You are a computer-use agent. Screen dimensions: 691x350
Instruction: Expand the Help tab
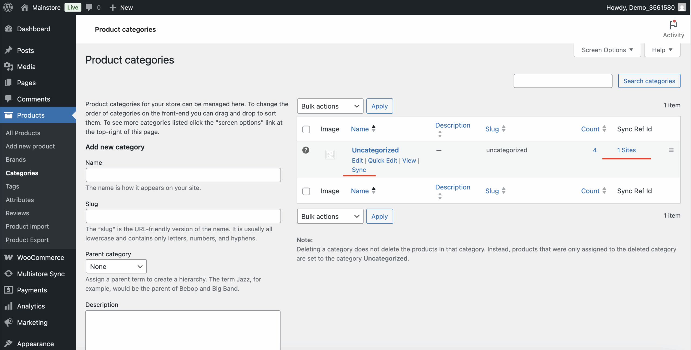click(x=662, y=50)
